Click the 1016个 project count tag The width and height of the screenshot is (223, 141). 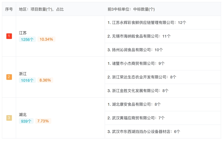click(x=27, y=80)
